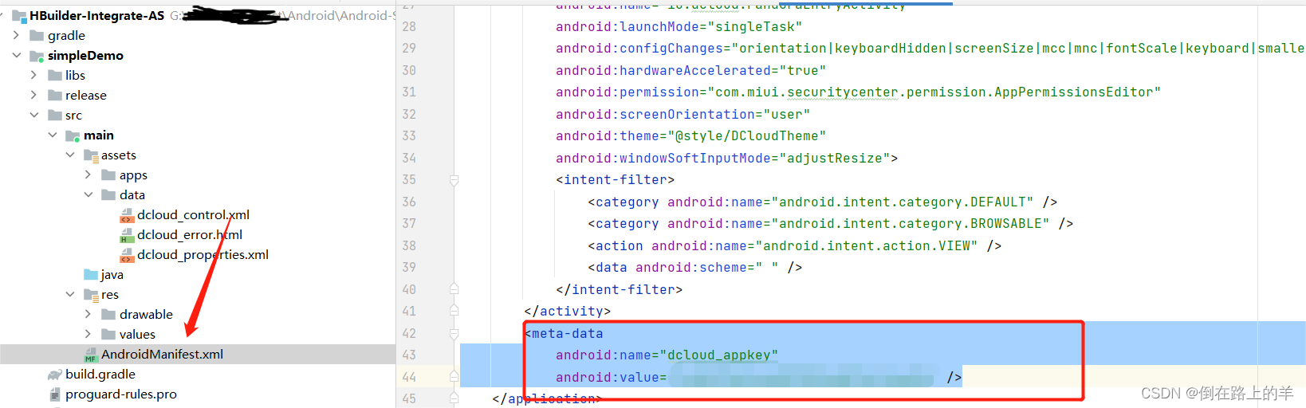Click android:windowSoftInputMode="adjustResize" line
1306x408 pixels.
(x=726, y=158)
